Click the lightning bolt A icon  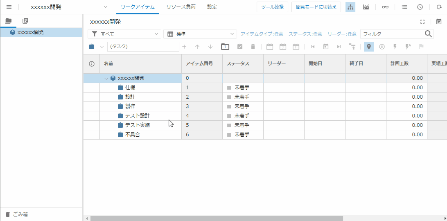click(x=408, y=47)
